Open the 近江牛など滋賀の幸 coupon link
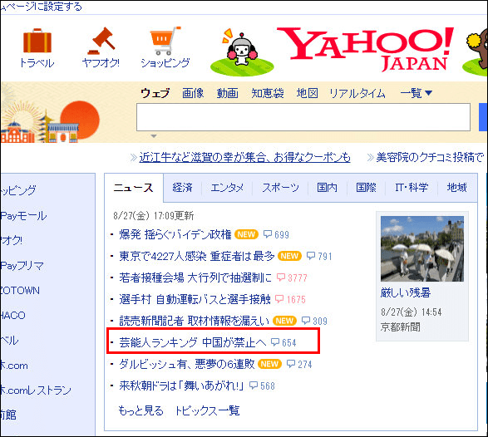488x437 pixels. pyautogui.click(x=244, y=157)
